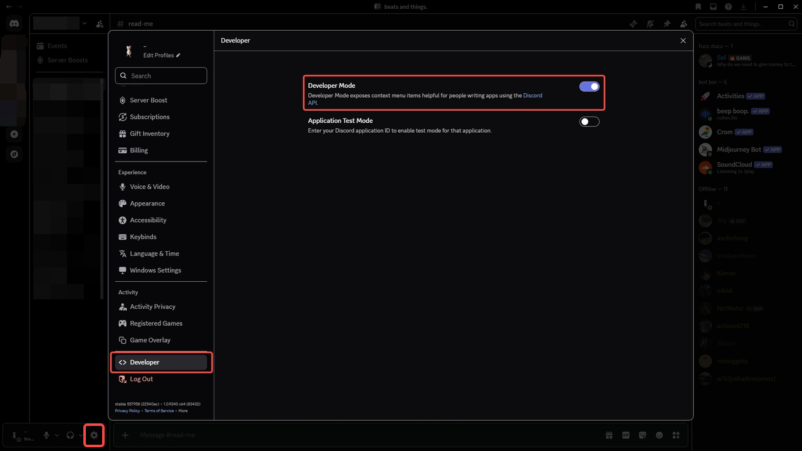
Task: Select member Sel in member list
Action: (747, 60)
